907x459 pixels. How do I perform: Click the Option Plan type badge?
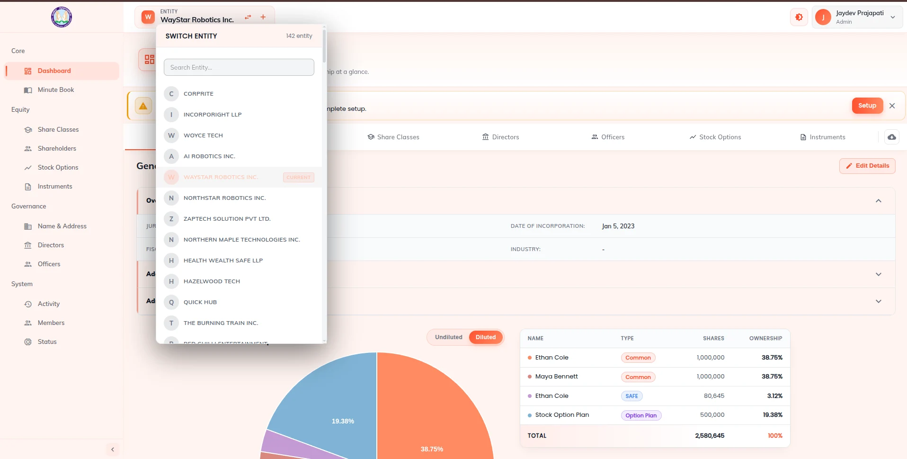tap(641, 415)
